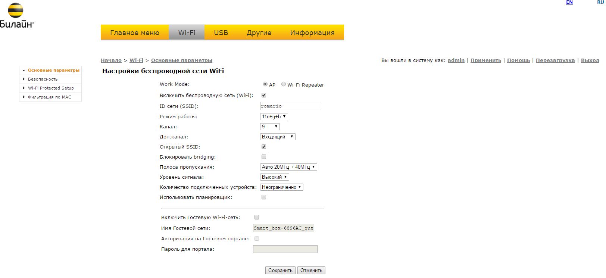Click the Перезагрузка link

555,60
